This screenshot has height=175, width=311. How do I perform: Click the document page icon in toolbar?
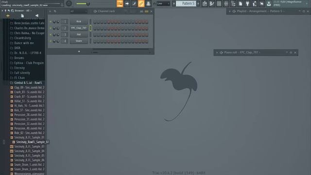point(241,3)
